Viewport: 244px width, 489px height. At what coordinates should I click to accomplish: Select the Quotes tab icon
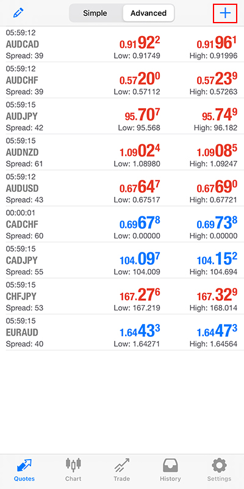point(24,466)
